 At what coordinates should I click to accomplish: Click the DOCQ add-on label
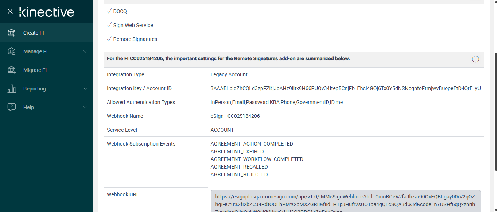(x=120, y=11)
